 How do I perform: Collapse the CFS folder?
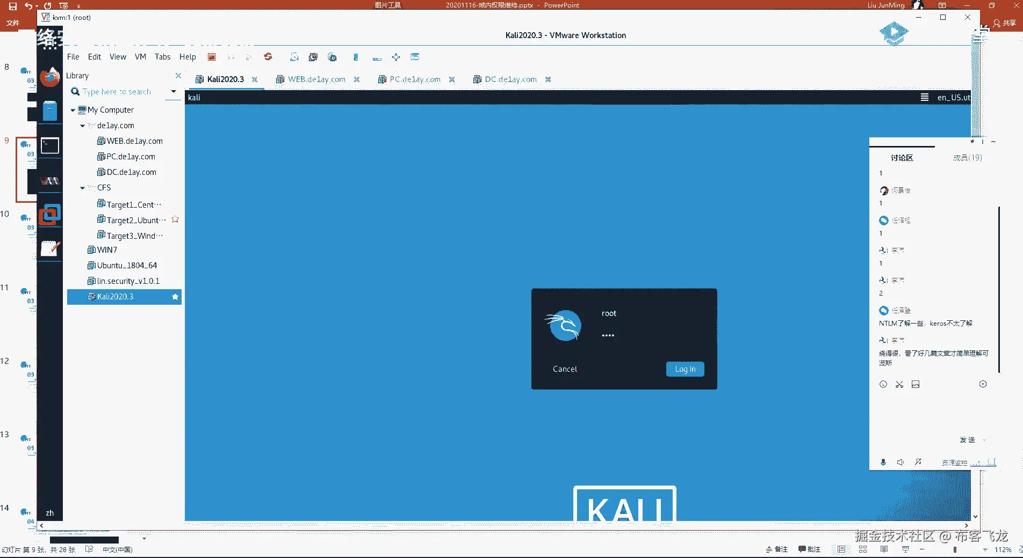82,188
